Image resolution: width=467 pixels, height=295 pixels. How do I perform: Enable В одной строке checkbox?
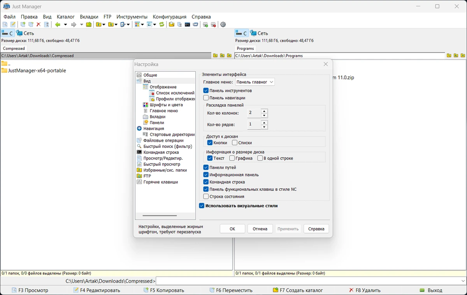pos(260,158)
